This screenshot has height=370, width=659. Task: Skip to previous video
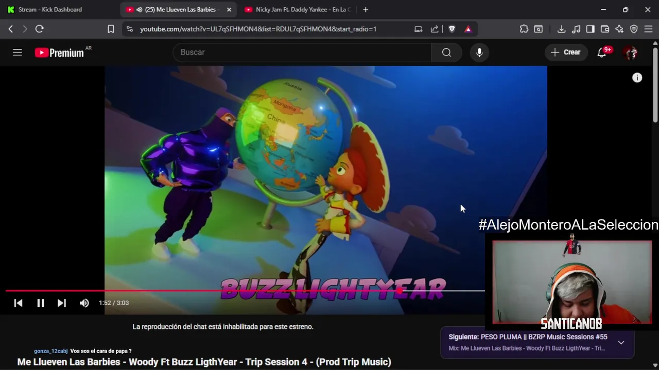(x=19, y=303)
